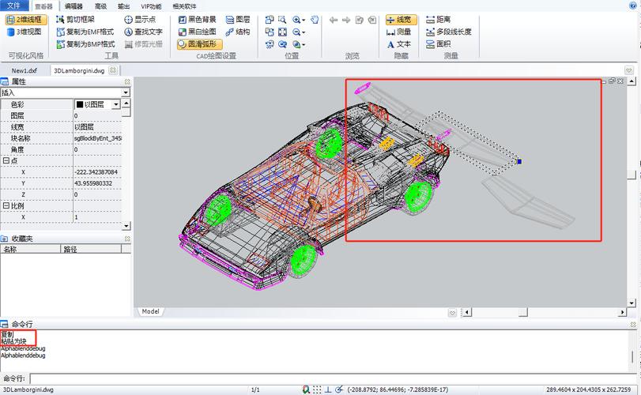
Task: Click the collapse ribbon heart-arrow button
Action: (628, 70)
